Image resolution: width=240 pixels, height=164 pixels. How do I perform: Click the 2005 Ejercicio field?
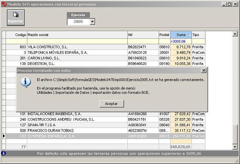(x=78, y=22)
